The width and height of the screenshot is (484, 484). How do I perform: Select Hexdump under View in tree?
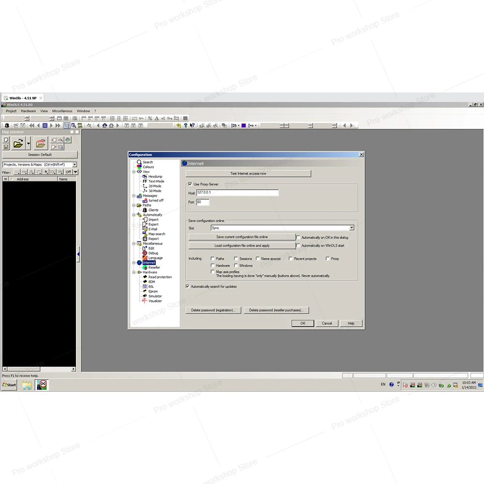[x=155, y=177]
